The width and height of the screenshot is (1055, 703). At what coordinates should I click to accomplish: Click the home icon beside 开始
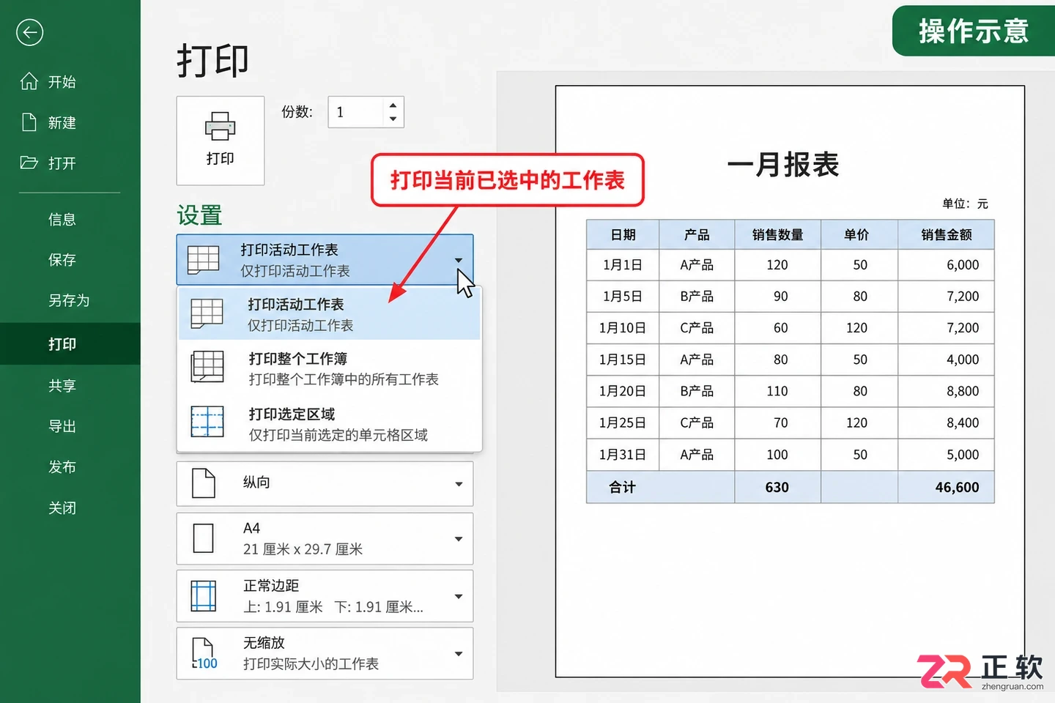[29, 81]
